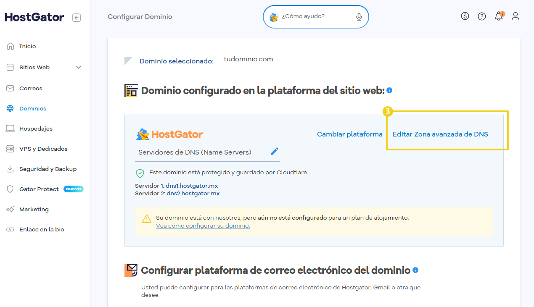Screen dimensions: 534x307
Task: Click the yellow warning triangle icon
Action: [x=146, y=218]
